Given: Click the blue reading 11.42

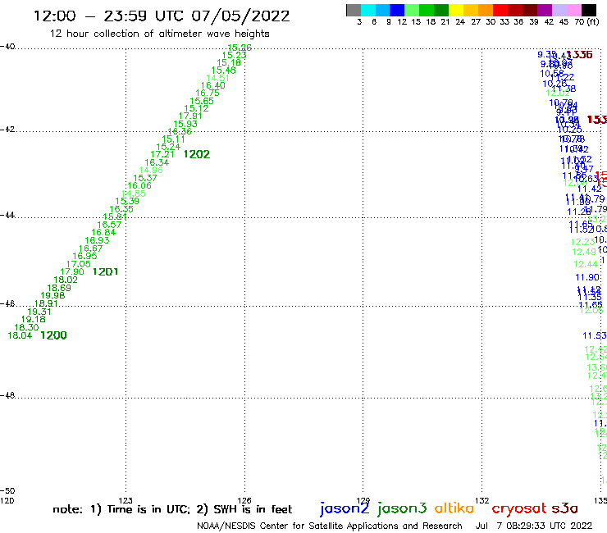Looking at the screenshot, I should 590,189.
